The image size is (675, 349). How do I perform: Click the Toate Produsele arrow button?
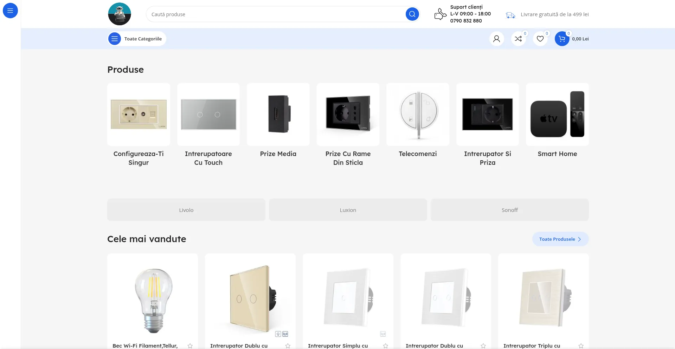tap(560, 239)
